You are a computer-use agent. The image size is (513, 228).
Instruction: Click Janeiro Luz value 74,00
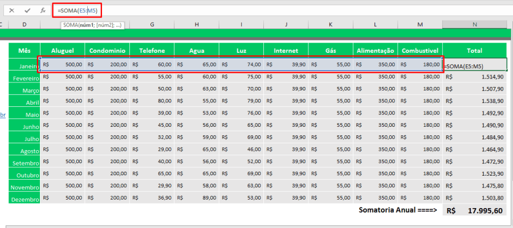(242, 65)
